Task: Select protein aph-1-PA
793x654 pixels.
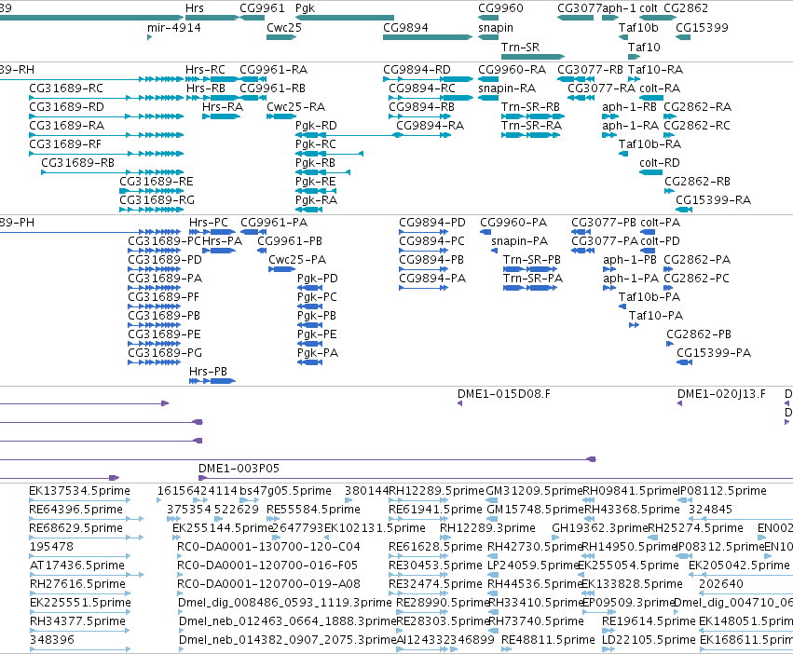Action: (631, 279)
